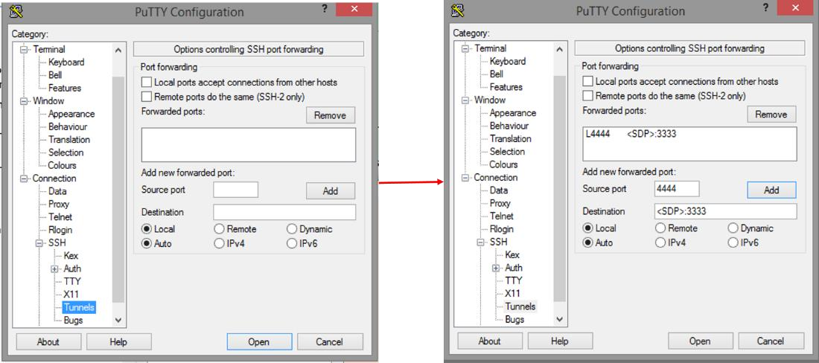Viewport: 819px width, 363px height.
Task: Collapse Connection tree node in right window
Action: click(465, 177)
